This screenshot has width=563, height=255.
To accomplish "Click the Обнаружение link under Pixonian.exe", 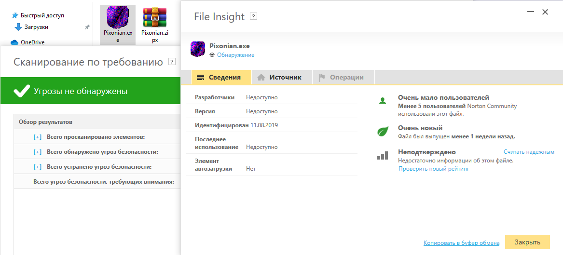I will click(235, 55).
